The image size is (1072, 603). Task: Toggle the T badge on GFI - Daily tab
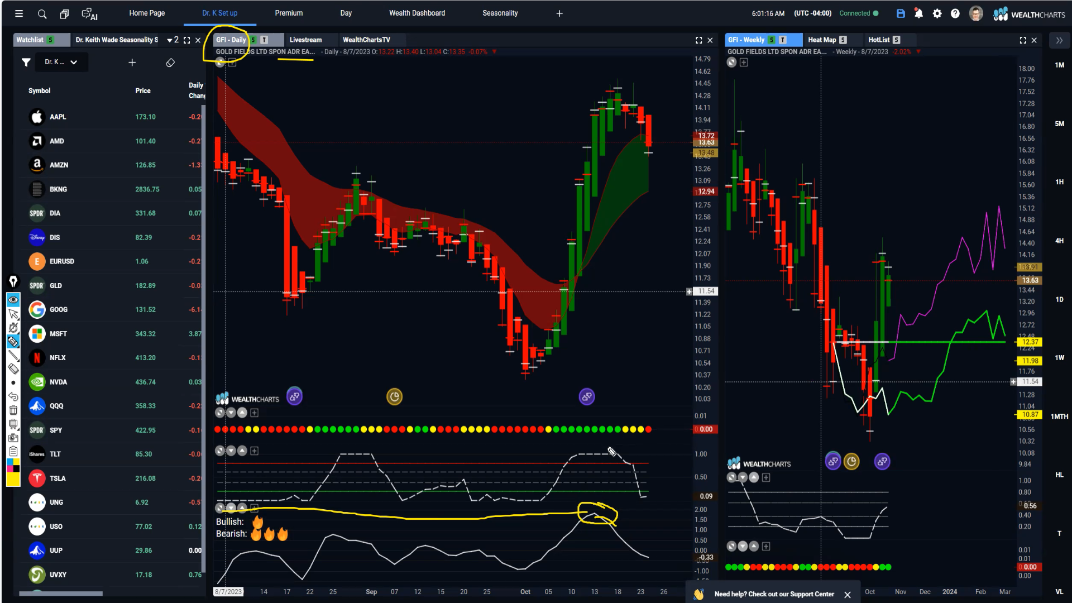point(264,40)
